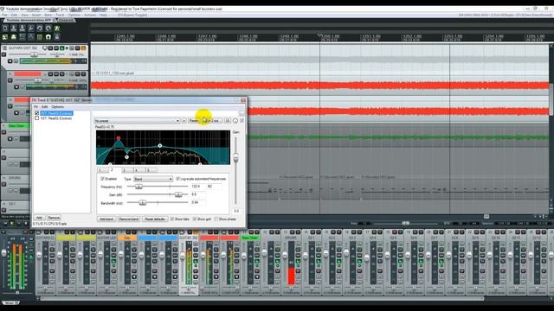
Task: Open the green FX button on GUITARS DIST 352 track
Action: pos(61,48)
